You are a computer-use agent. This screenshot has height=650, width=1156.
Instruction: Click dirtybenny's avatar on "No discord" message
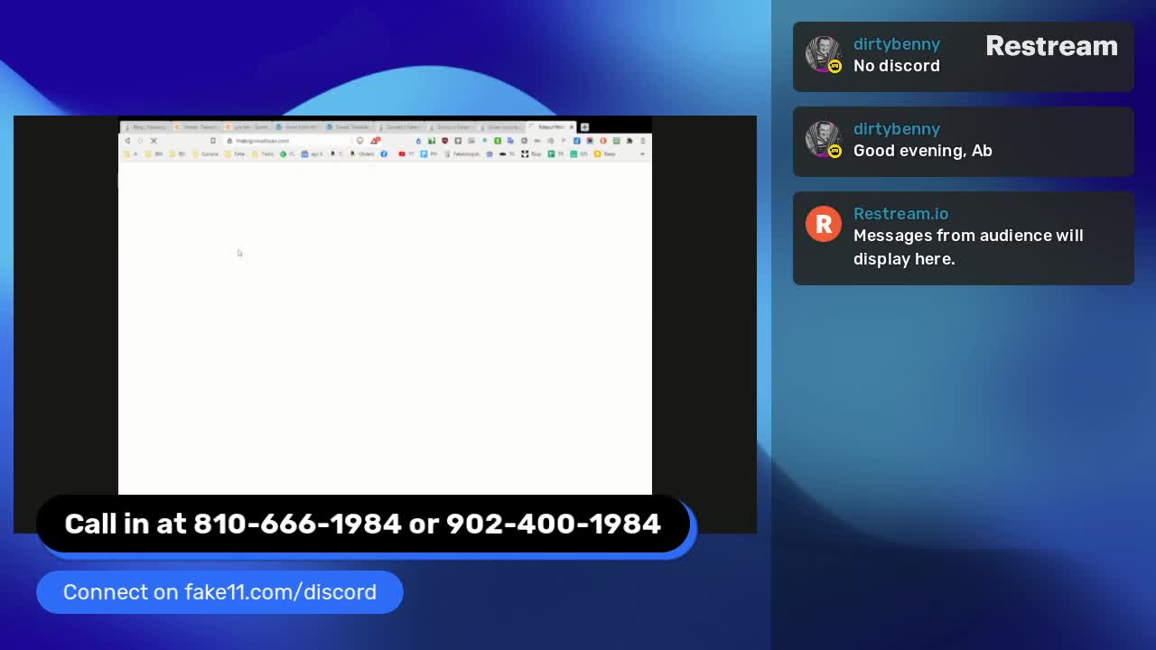click(824, 54)
